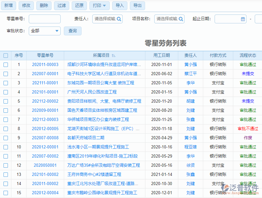The height and width of the screenshot is (198, 262).
Task: Click search icon in 项目名称 field
Action: click(x=181, y=19)
